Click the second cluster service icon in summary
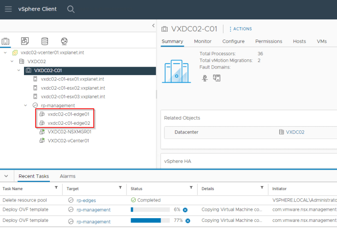Image resolution: width=337 pixels, height=232 pixels. click(x=217, y=78)
